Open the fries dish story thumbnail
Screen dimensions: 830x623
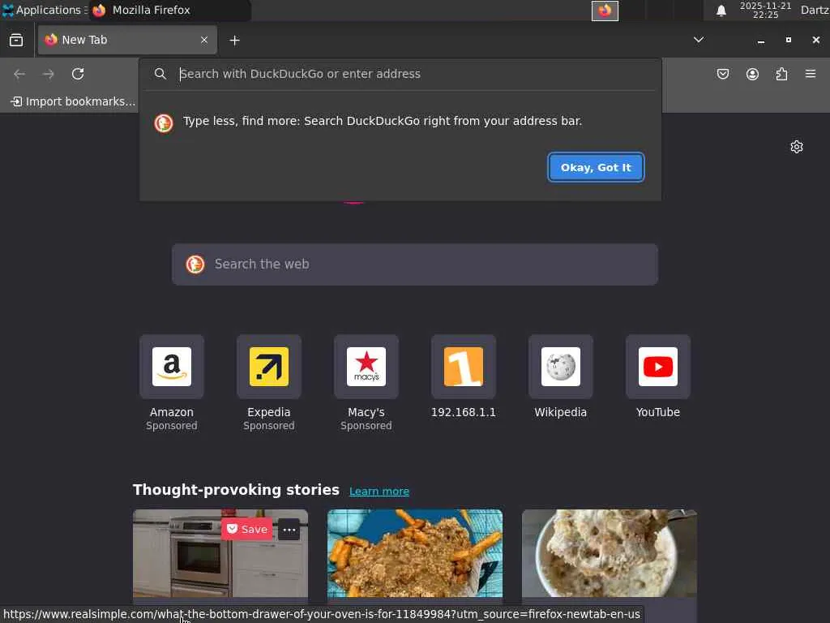point(415,553)
